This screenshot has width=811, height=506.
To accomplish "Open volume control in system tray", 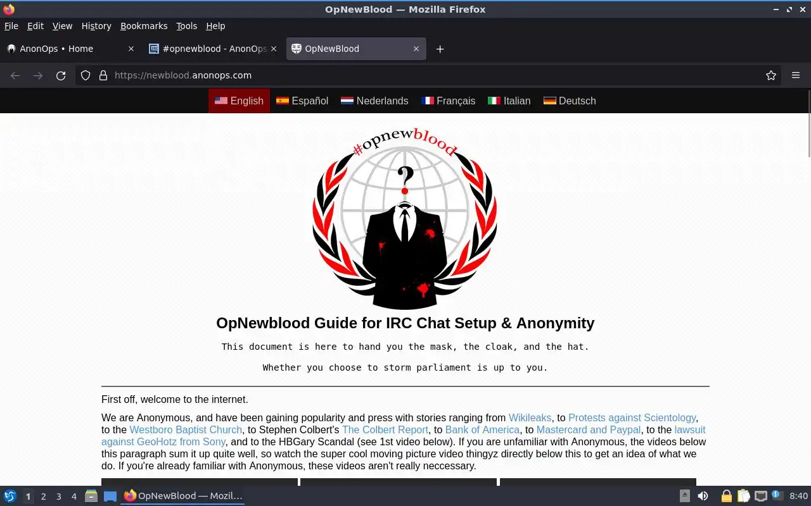I will 703,496.
